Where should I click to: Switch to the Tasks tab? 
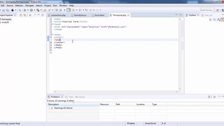pyautogui.click(x=69, y=97)
